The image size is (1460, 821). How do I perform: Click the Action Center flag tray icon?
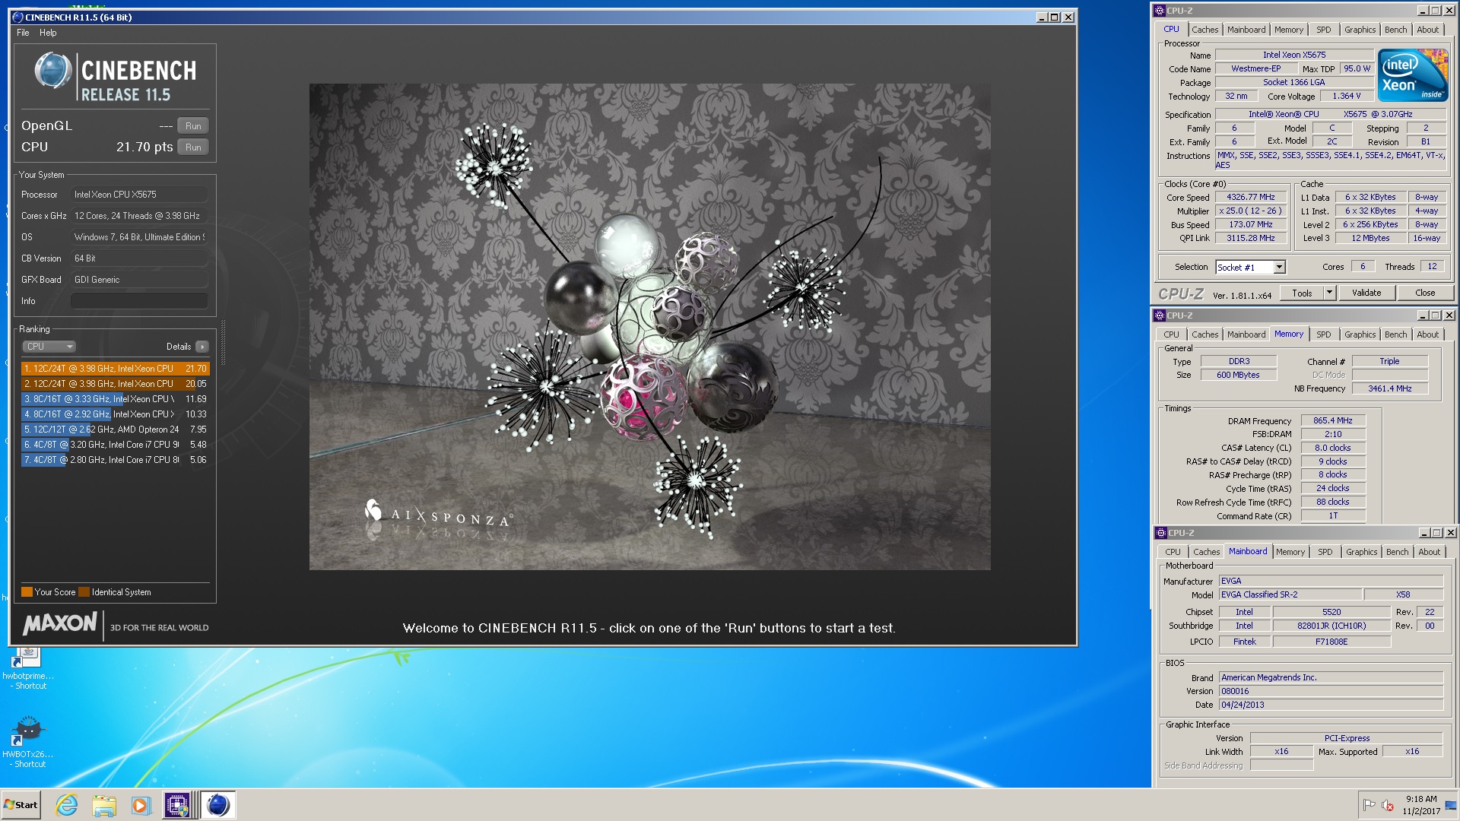pos(1369,805)
